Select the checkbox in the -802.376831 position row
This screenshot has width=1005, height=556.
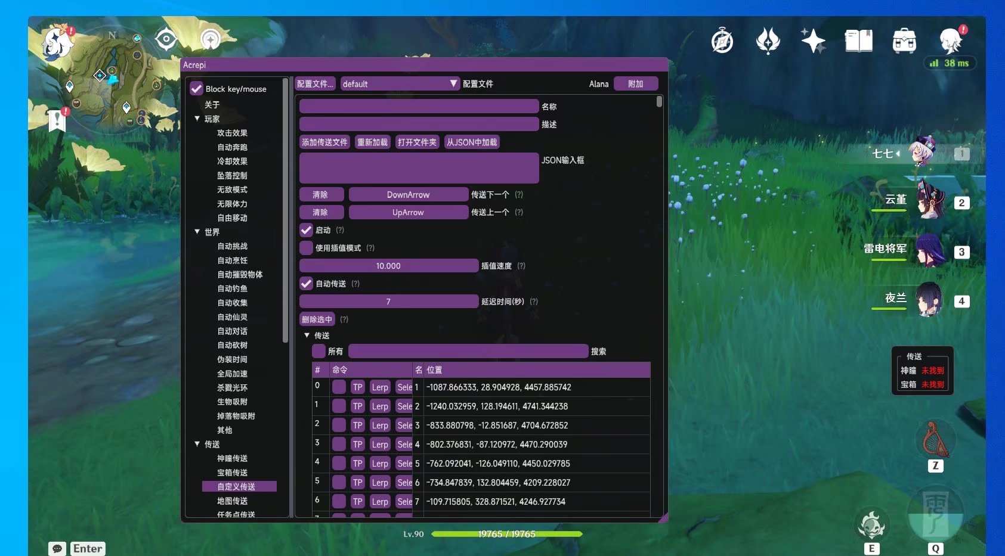[339, 445]
